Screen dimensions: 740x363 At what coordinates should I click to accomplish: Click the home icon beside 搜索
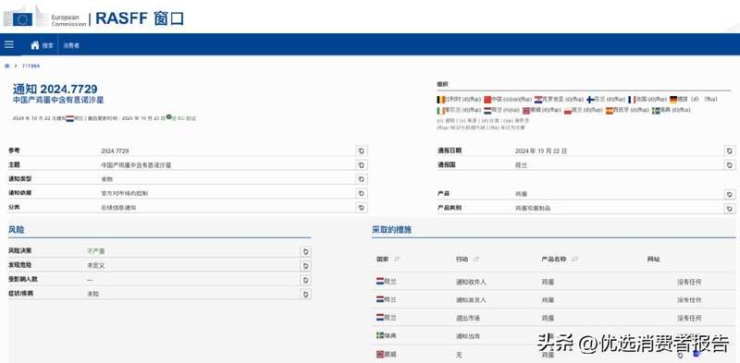tap(35, 45)
